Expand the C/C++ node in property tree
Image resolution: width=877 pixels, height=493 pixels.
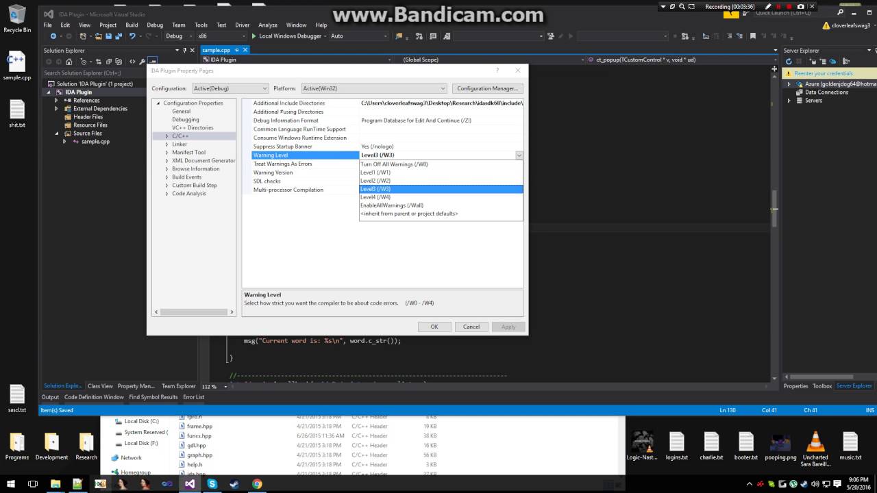[166, 136]
